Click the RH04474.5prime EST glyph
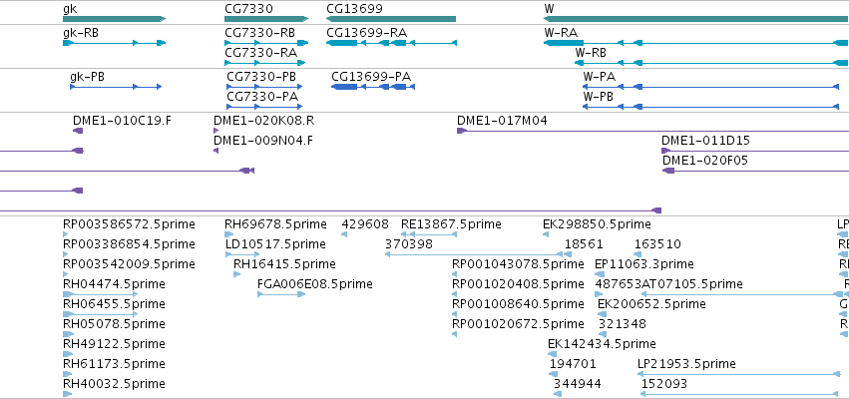 click(x=101, y=294)
